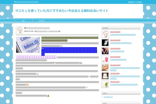Open the 2014 11/5 sidebar entry date
The height and width of the screenshot is (104, 156).
point(115,82)
